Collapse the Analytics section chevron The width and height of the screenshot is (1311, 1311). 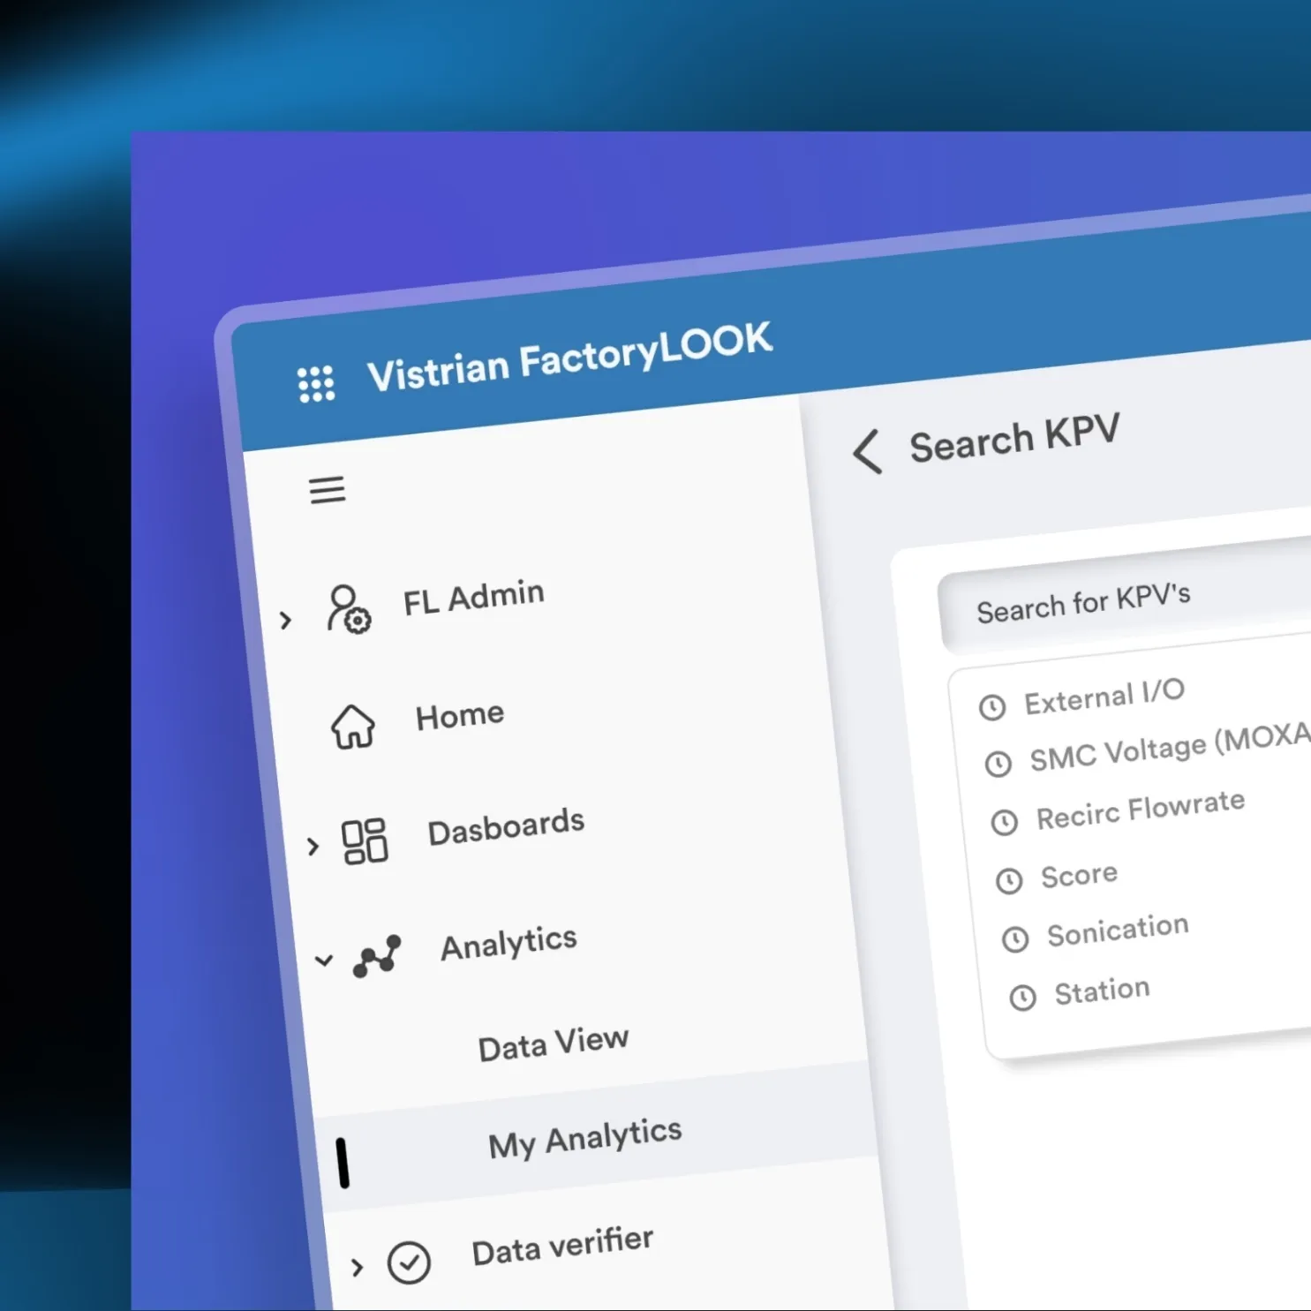[x=324, y=960]
